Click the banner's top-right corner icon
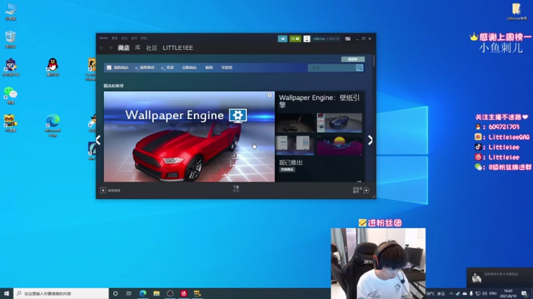This screenshot has height=299, width=533. 270,95
